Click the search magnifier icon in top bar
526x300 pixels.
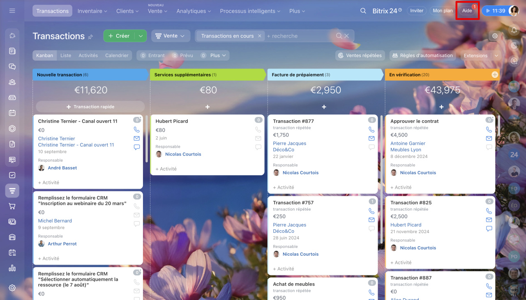[x=363, y=11]
